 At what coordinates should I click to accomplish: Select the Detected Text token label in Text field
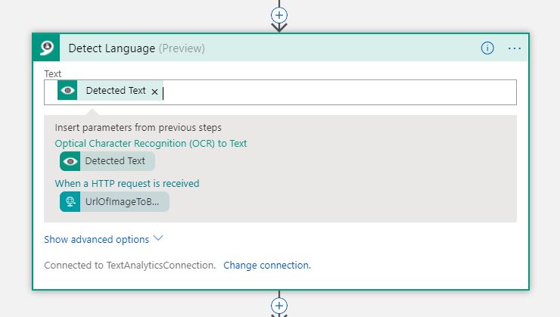[x=116, y=91]
